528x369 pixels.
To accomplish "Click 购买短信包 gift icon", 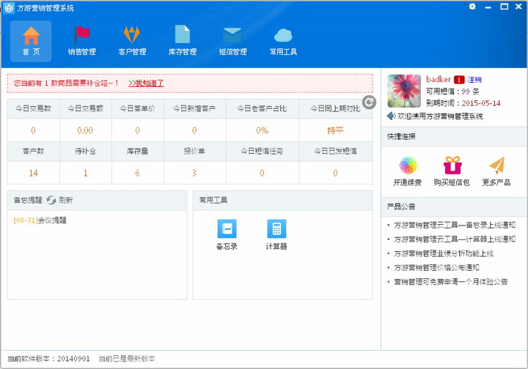I will tap(452, 165).
